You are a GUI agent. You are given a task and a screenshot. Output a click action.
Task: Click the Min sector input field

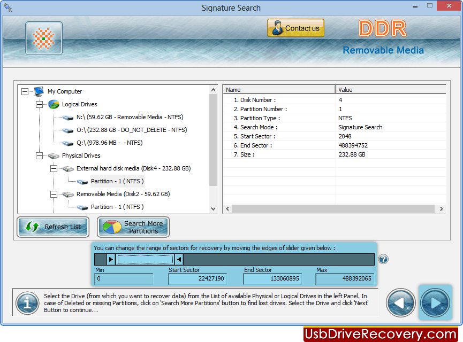click(x=124, y=279)
